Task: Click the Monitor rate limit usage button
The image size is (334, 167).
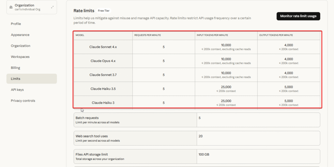Action: pyautogui.click(x=298, y=16)
